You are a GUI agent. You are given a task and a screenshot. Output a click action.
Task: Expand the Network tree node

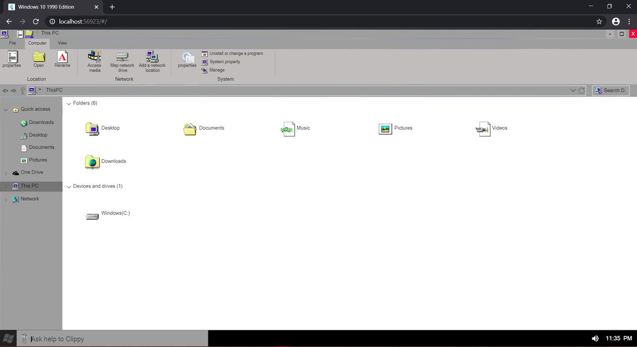point(6,199)
